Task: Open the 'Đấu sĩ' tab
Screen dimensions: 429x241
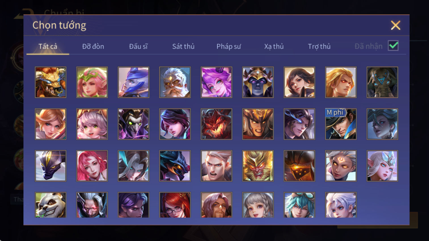Action: (138, 46)
